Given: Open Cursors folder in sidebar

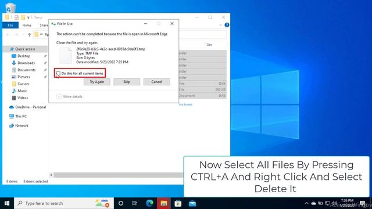Looking at the screenshot, I should 23,84.
